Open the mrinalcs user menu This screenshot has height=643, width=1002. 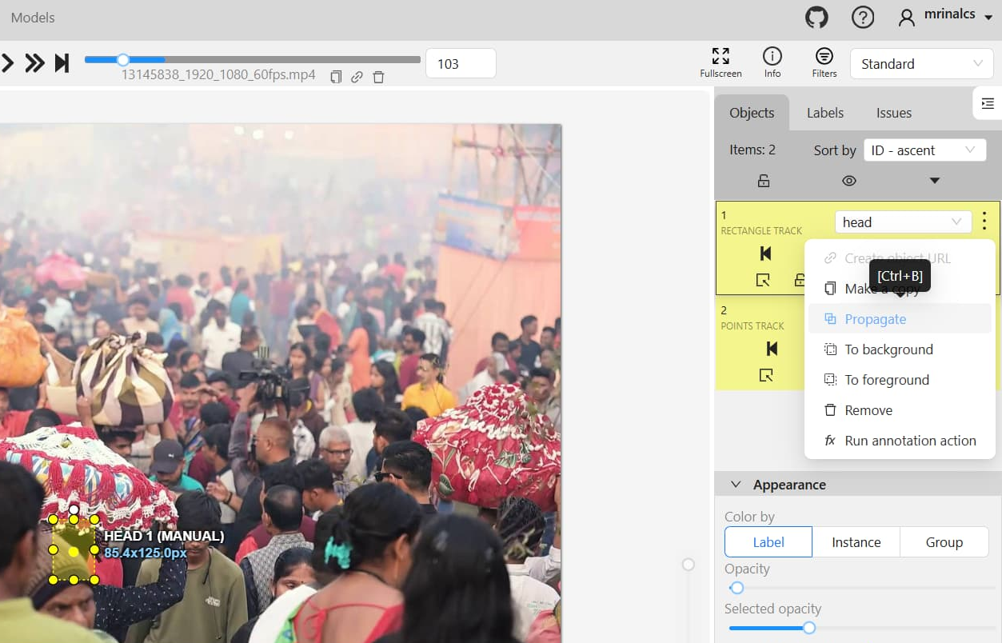[x=944, y=18]
